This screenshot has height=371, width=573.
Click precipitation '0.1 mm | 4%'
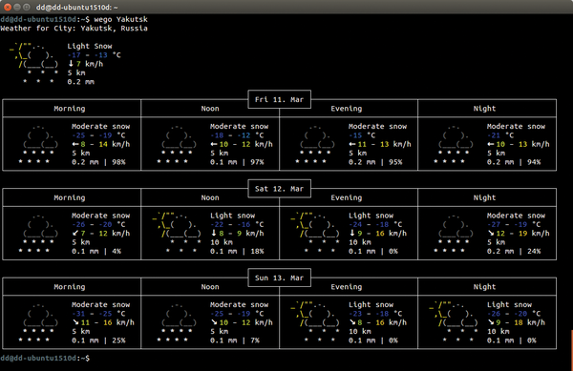pyautogui.click(x=96, y=252)
